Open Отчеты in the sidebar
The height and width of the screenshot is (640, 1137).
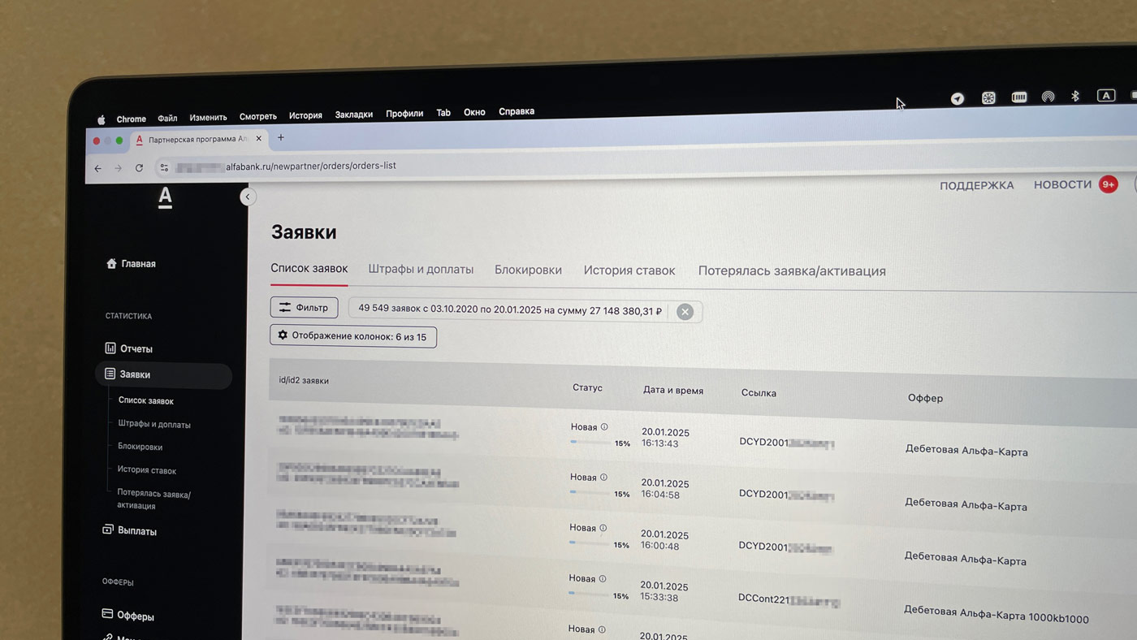(x=136, y=348)
